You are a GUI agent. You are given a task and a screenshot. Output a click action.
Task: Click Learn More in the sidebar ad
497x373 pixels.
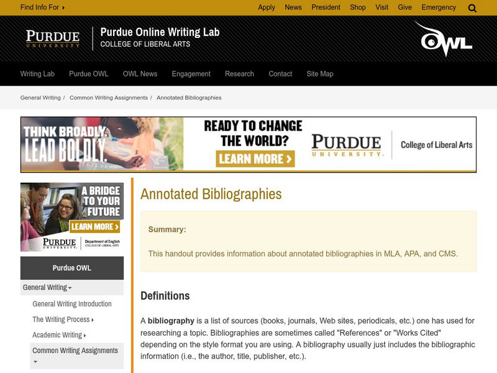point(94,226)
